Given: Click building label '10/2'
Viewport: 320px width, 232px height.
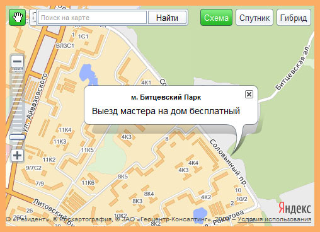Looking at the screenshot, I should point(242,199).
